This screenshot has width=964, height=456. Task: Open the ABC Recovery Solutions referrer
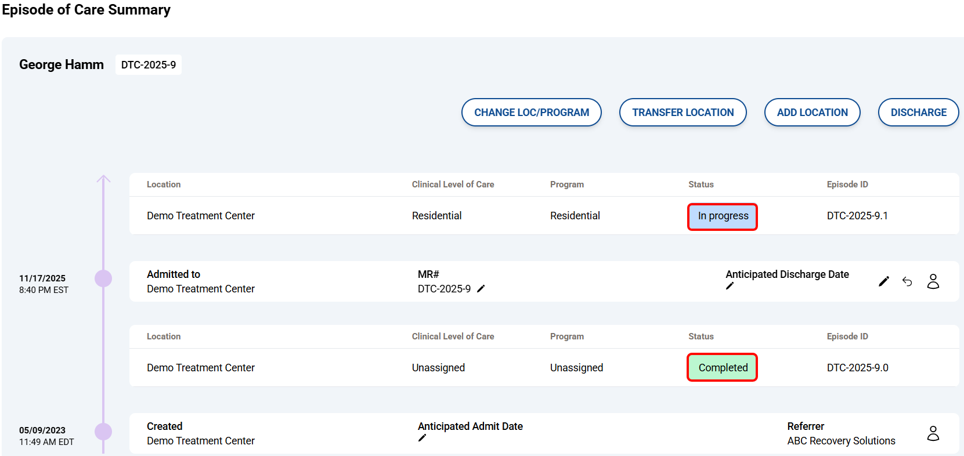[841, 441]
